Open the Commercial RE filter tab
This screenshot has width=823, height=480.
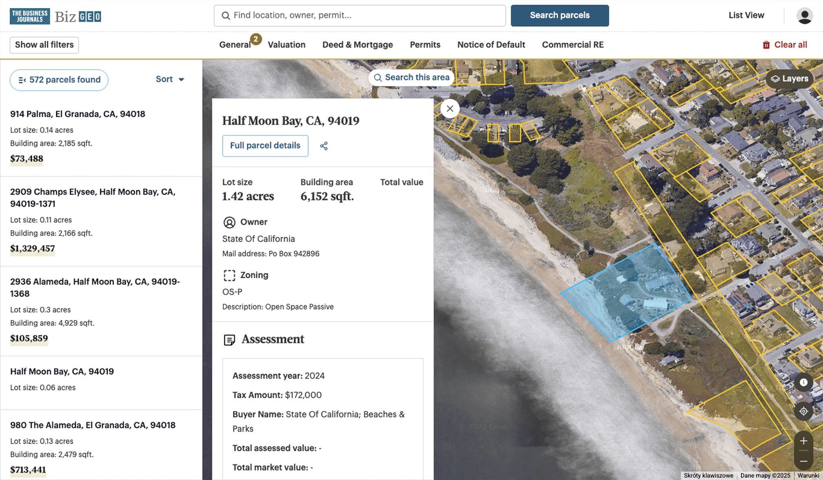[x=573, y=45]
